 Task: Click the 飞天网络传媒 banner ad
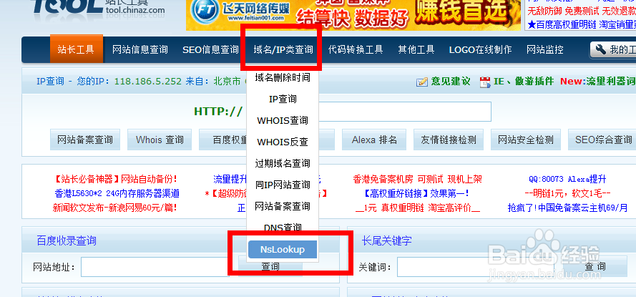click(353, 15)
